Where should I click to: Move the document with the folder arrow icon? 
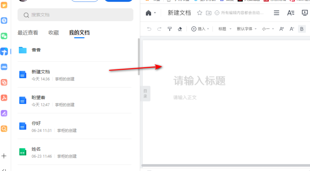pyautogui.click(x=209, y=13)
